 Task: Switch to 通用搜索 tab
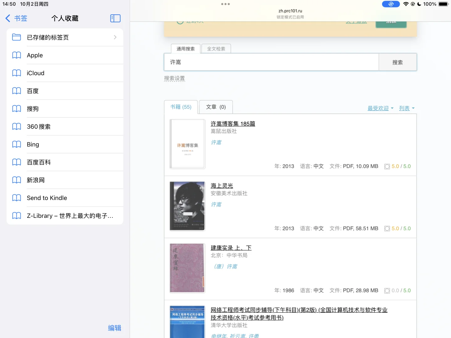coord(185,49)
